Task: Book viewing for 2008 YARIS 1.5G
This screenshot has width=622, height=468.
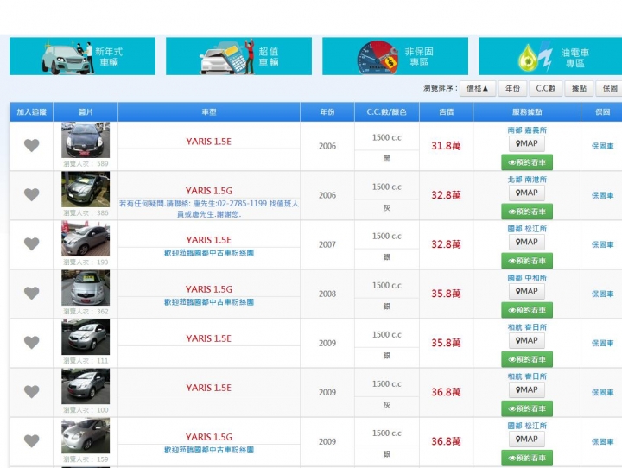Action: 527,310
